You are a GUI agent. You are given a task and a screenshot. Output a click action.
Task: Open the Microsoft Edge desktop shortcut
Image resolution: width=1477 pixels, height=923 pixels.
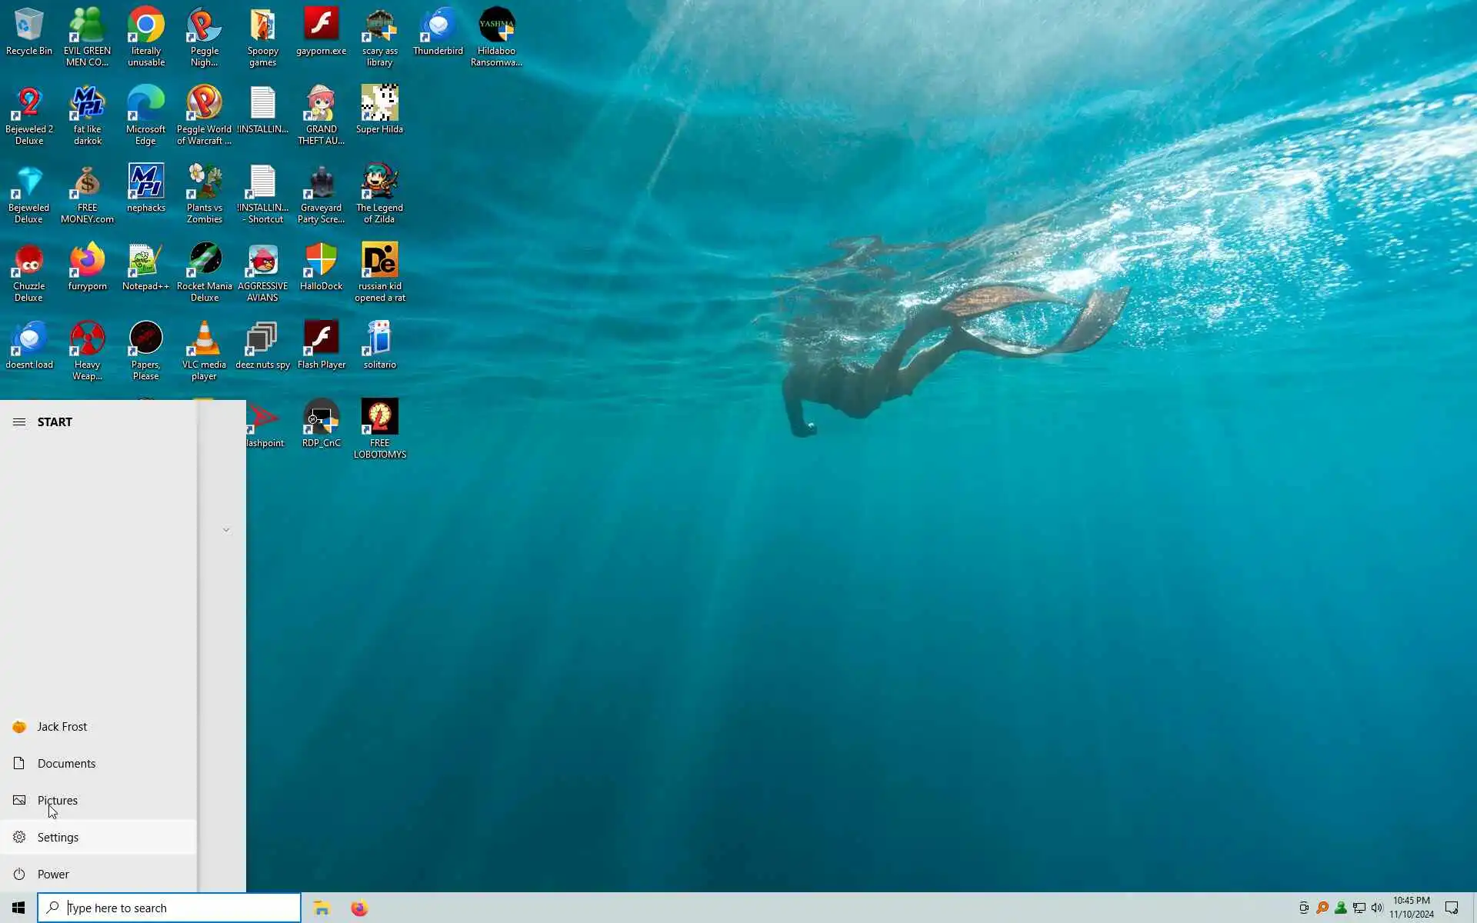[x=145, y=109]
